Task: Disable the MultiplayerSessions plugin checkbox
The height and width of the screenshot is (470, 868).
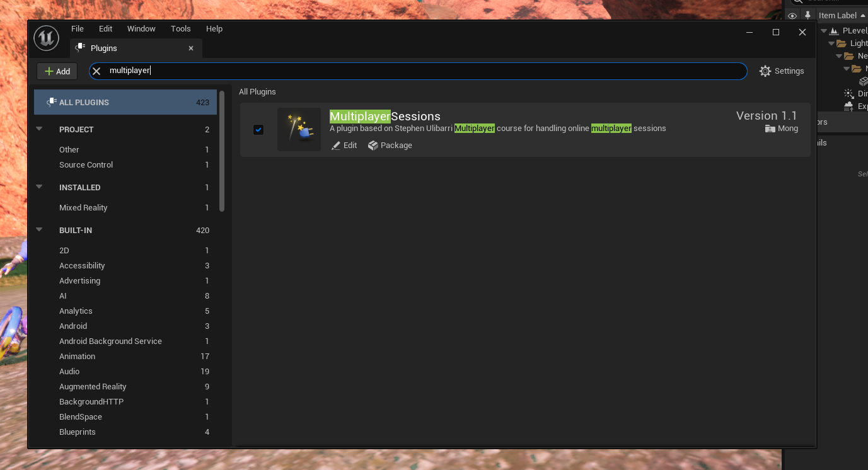Action: tap(258, 130)
